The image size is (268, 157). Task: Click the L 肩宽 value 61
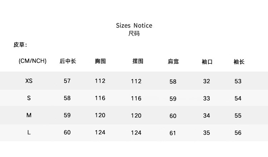tap(173, 133)
